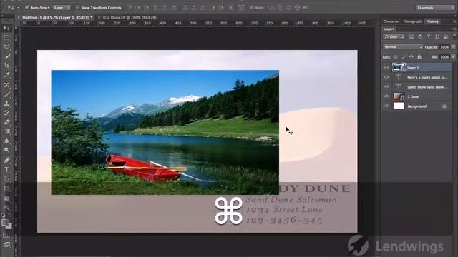Open the Auto-Select Layer dropdown
The image size is (458, 257).
[x=62, y=8]
